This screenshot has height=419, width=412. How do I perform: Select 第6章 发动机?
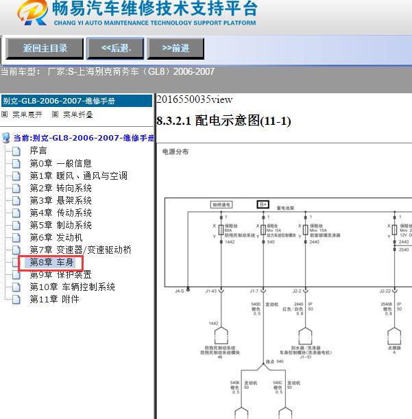pos(56,237)
